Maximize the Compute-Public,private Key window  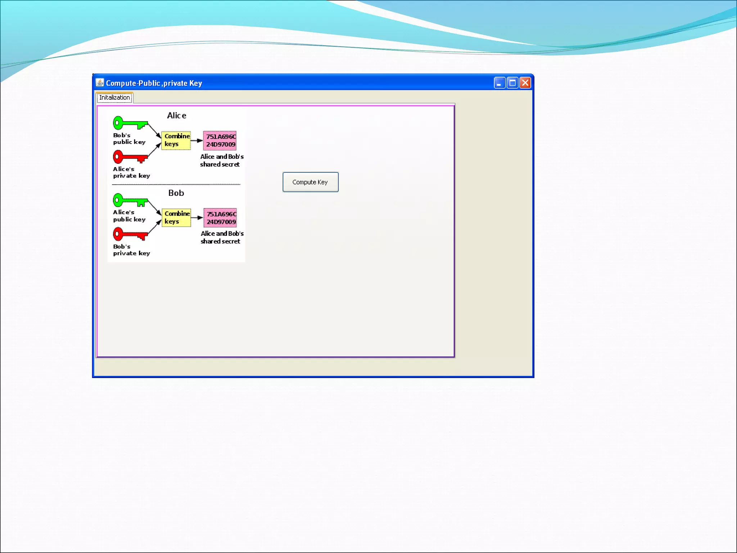(x=512, y=83)
